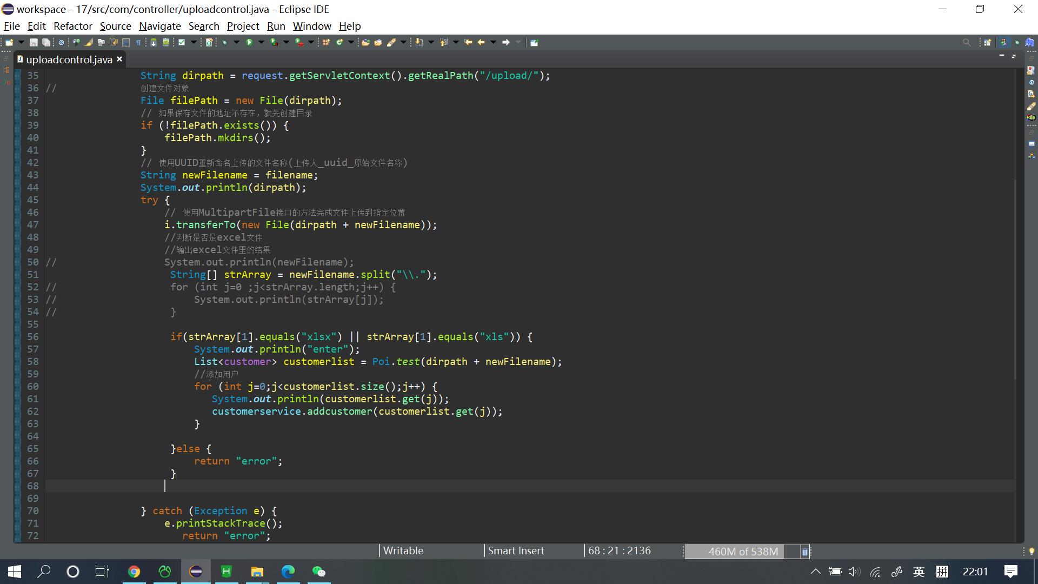Select the uploadcontrol.java editor tab
This screenshot has width=1038, height=584.
pos(69,59)
